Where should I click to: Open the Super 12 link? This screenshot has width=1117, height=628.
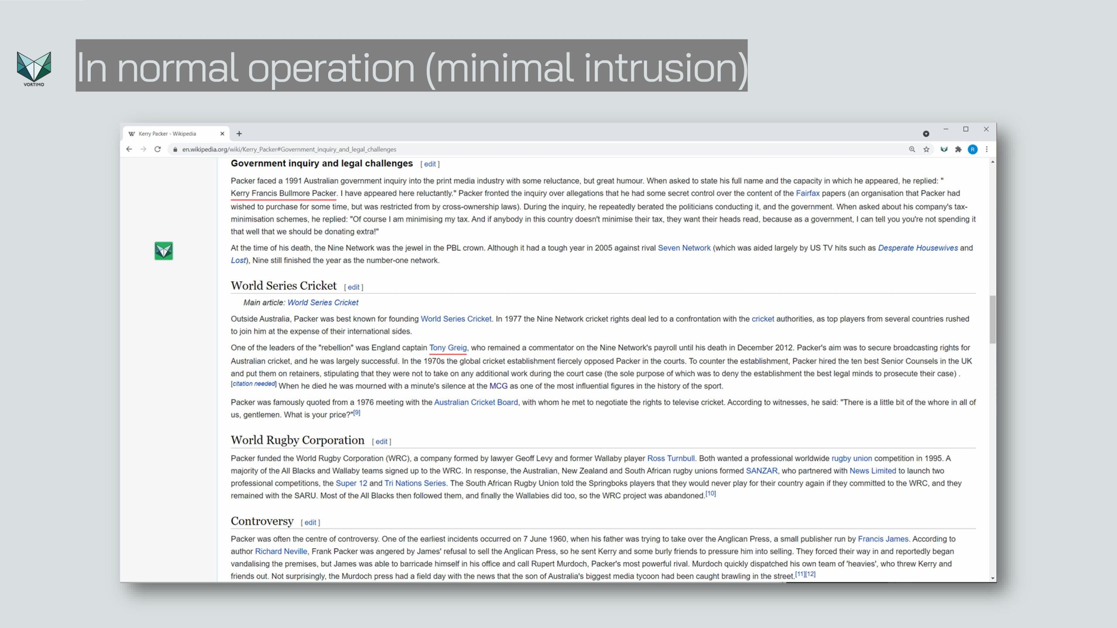[351, 483]
